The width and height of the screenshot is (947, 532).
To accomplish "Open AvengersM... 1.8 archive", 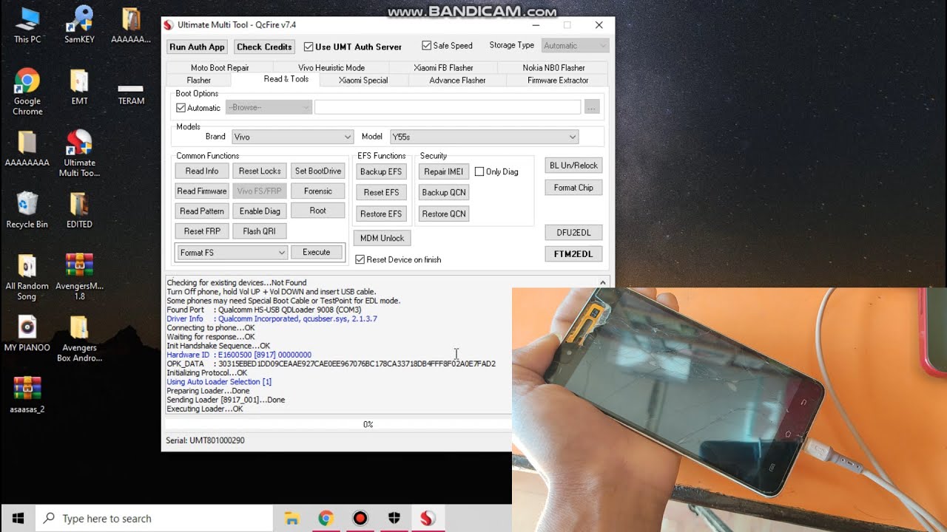I will point(79,276).
